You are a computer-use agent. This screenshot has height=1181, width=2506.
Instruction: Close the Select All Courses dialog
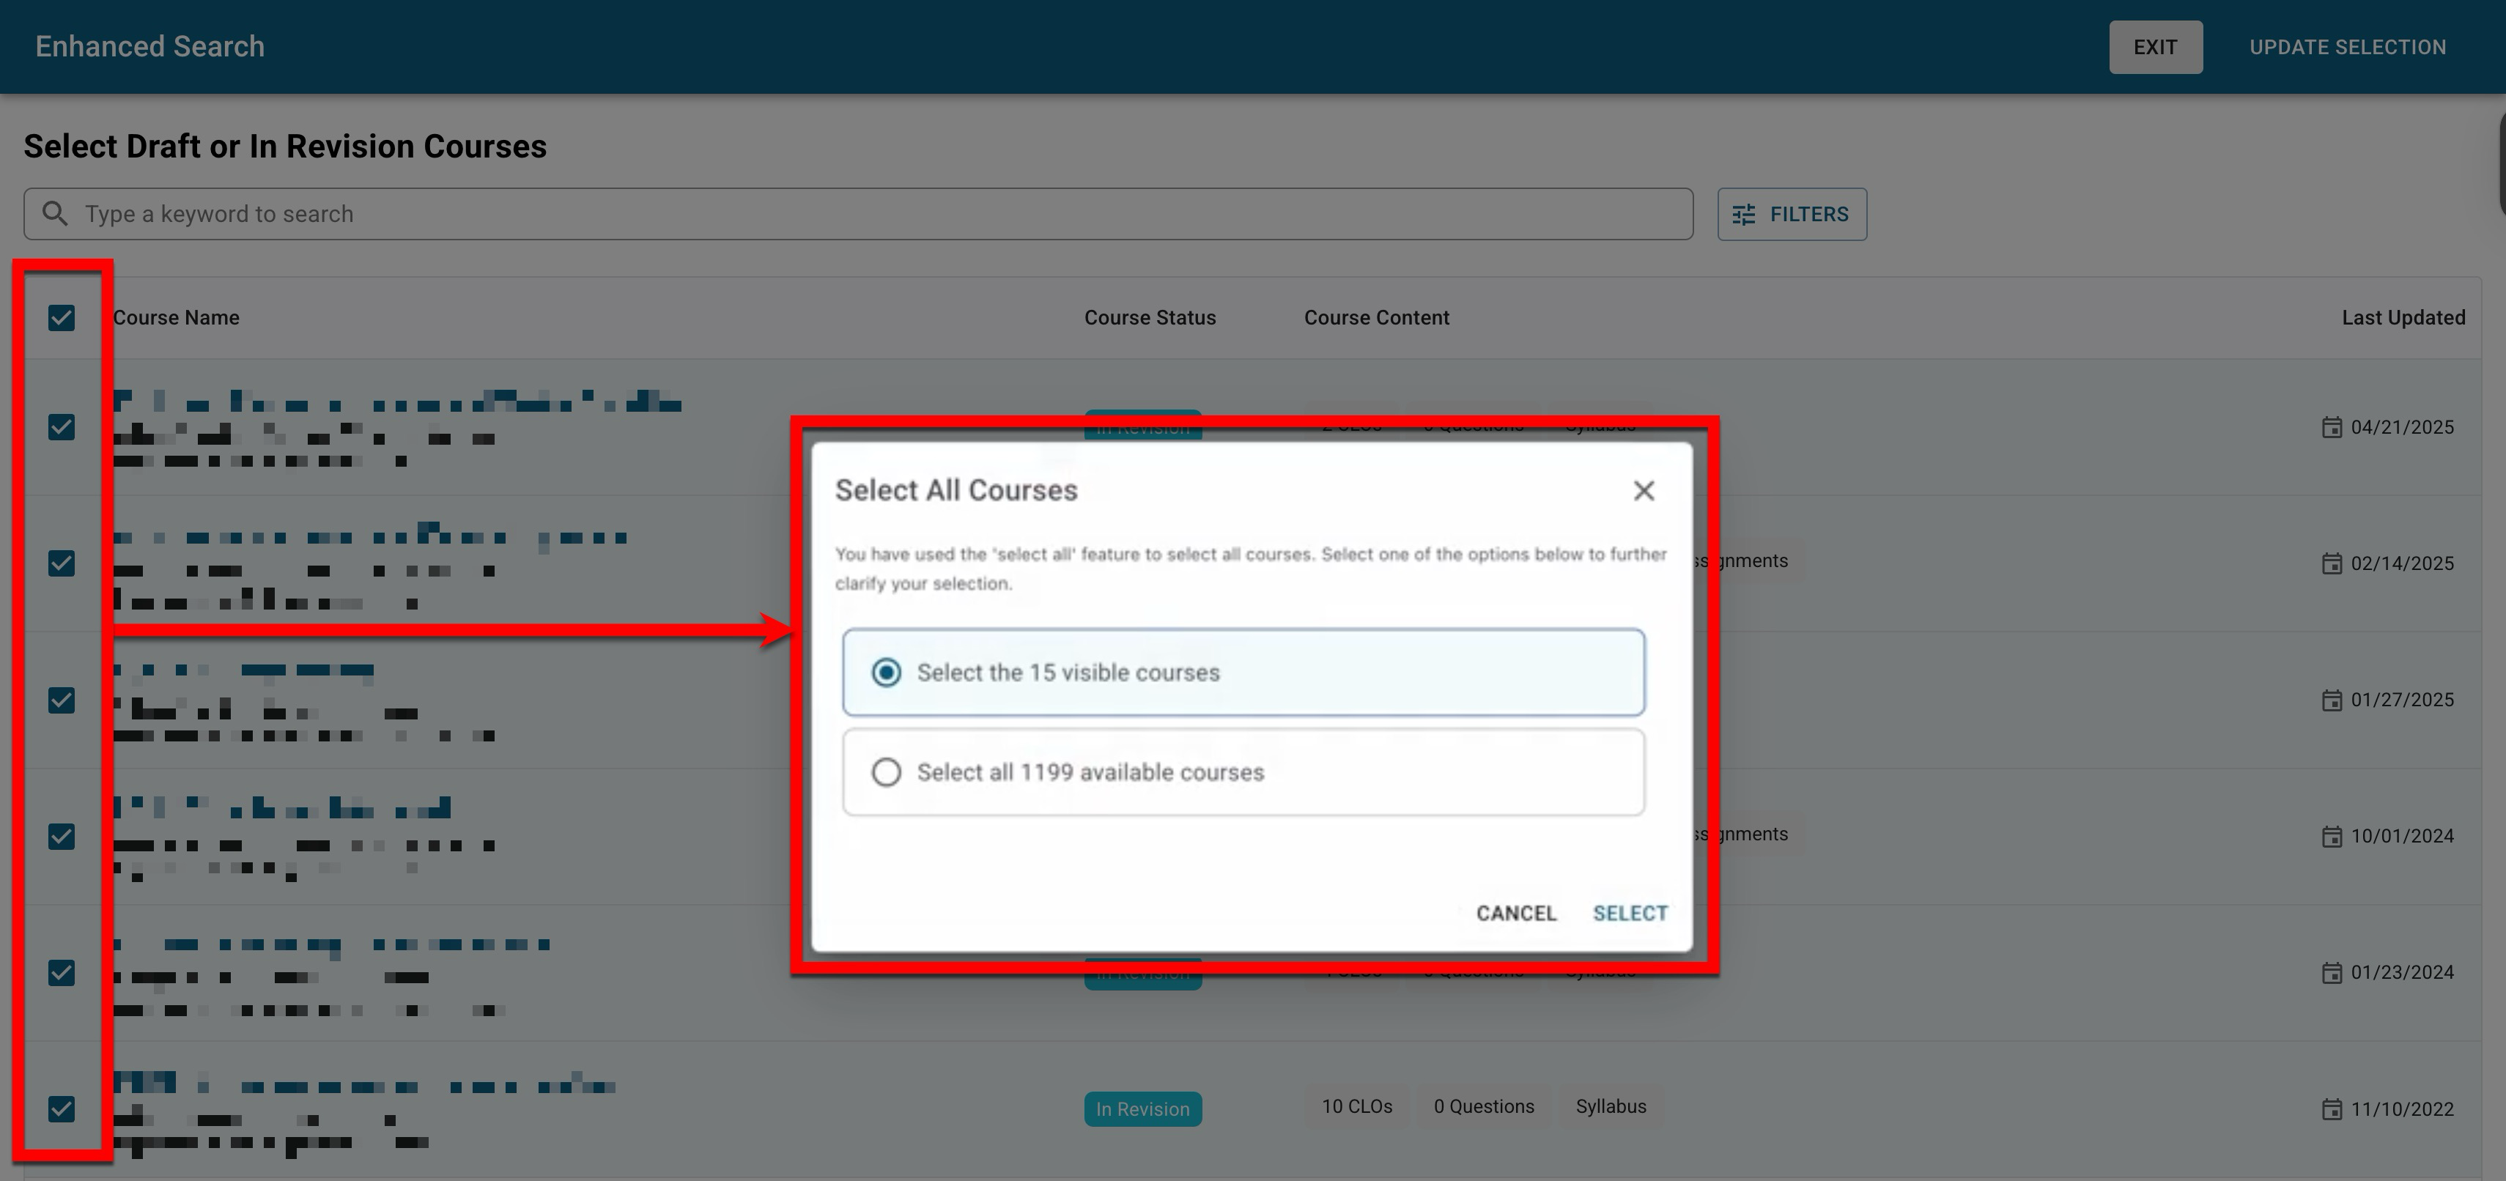(x=1643, y=492)
